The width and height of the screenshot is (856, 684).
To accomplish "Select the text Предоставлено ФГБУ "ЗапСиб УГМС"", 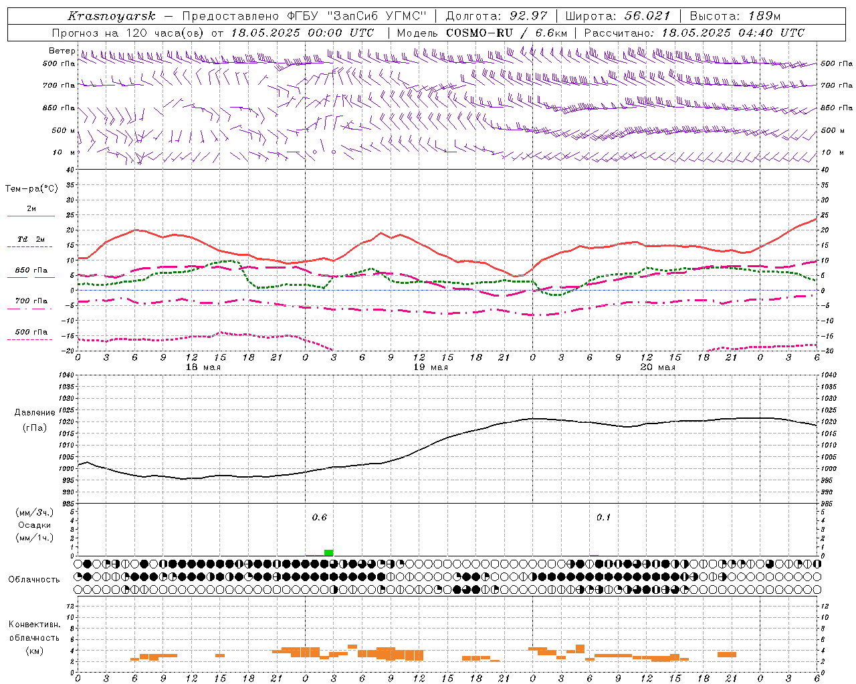I will (304, 16).
